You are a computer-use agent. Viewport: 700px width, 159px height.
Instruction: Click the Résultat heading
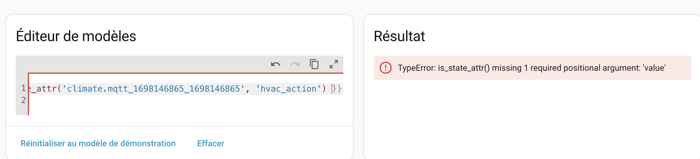point(399,36)
